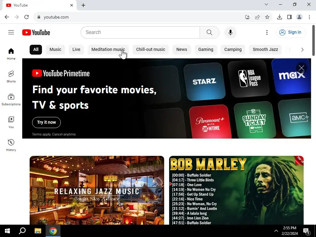Open Subscriptions from sidebar
Image resolution: width=316 pixels, height=237 pixels.
(x=11, y=100)
